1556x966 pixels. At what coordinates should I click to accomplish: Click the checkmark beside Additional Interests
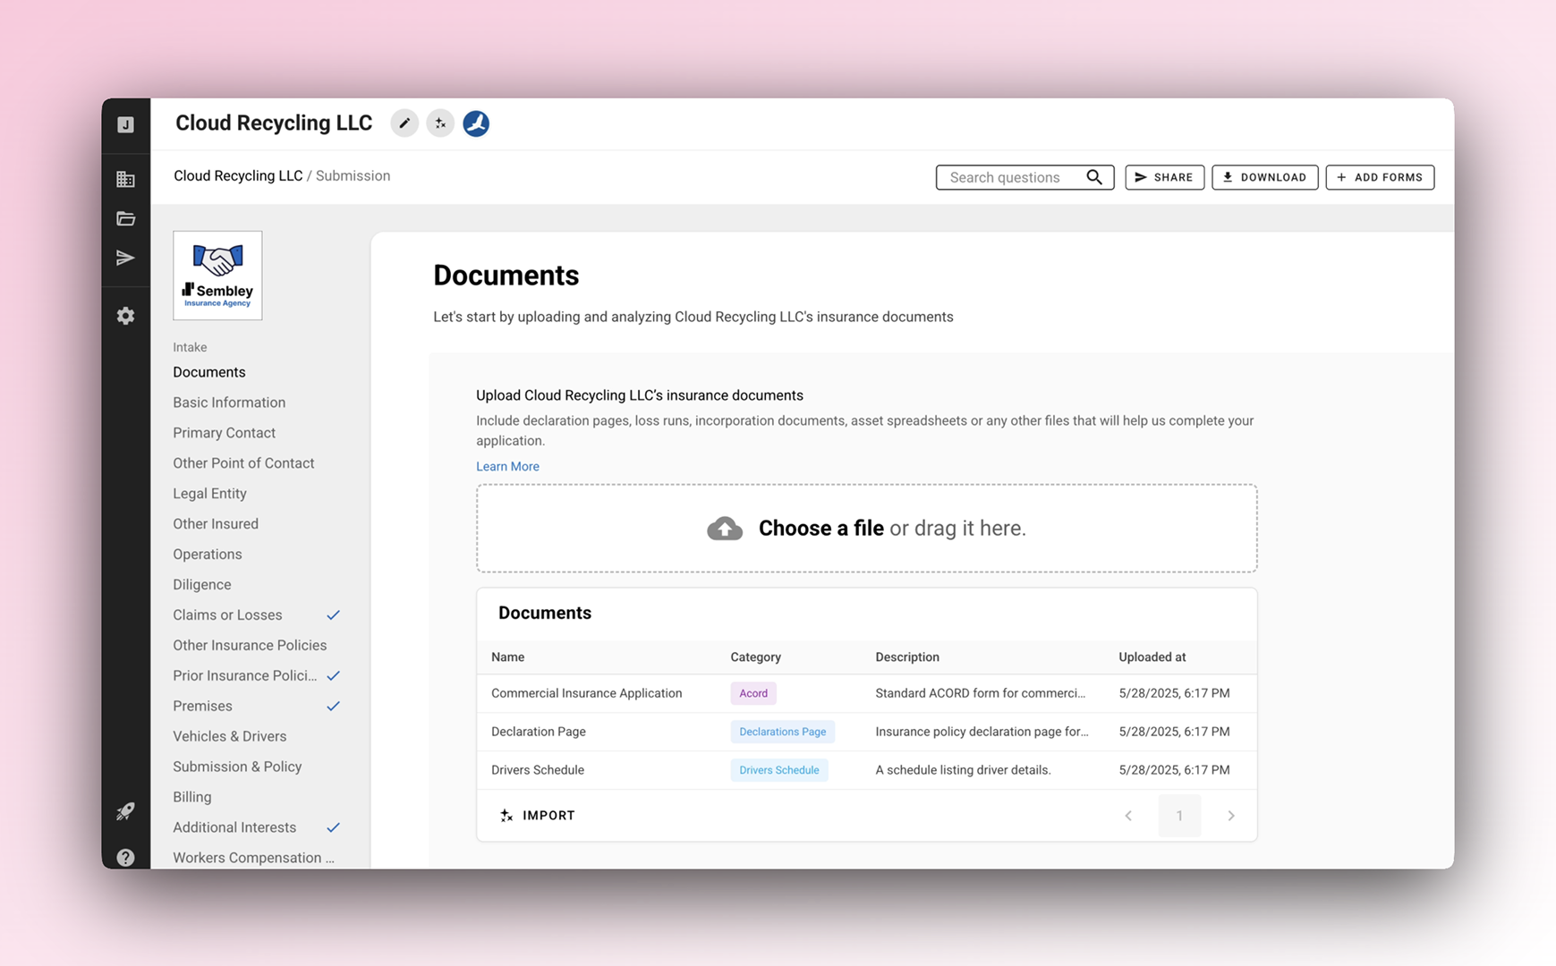(333, 827)
